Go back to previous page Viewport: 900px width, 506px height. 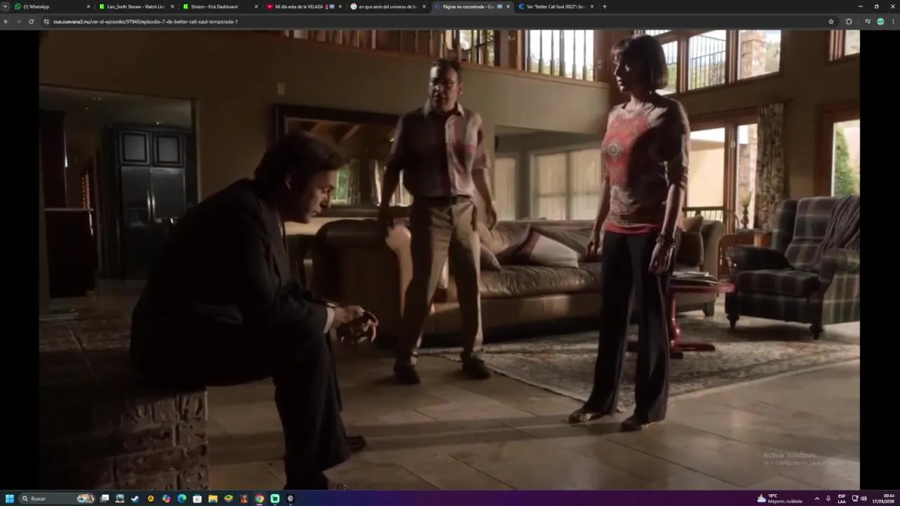click(6, 22)
